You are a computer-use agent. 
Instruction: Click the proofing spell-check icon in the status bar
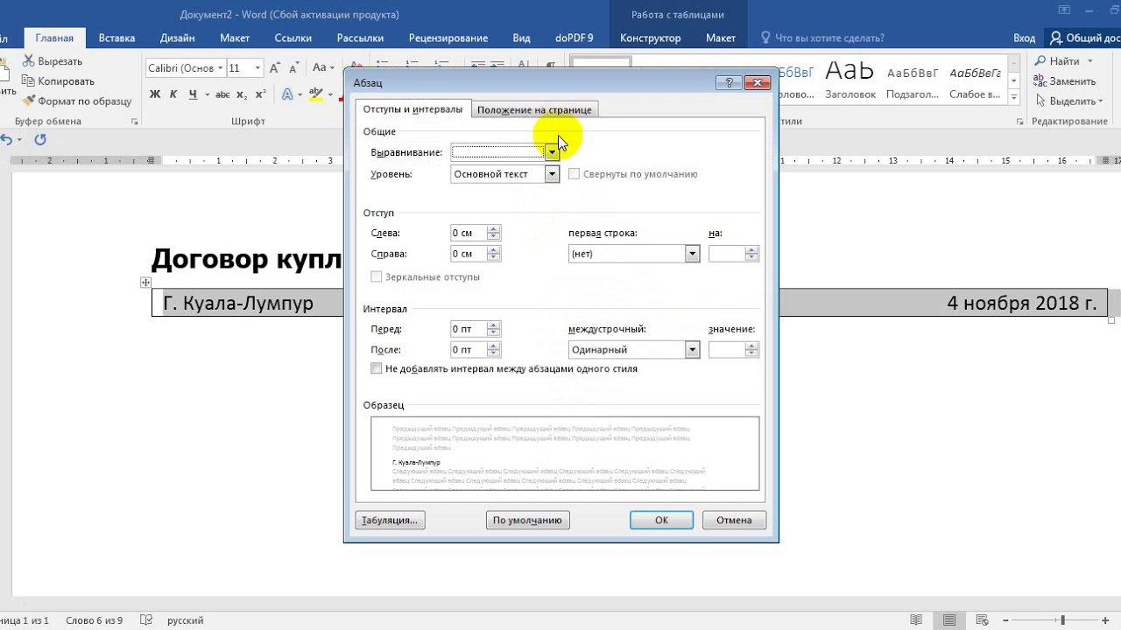[146, 620]
